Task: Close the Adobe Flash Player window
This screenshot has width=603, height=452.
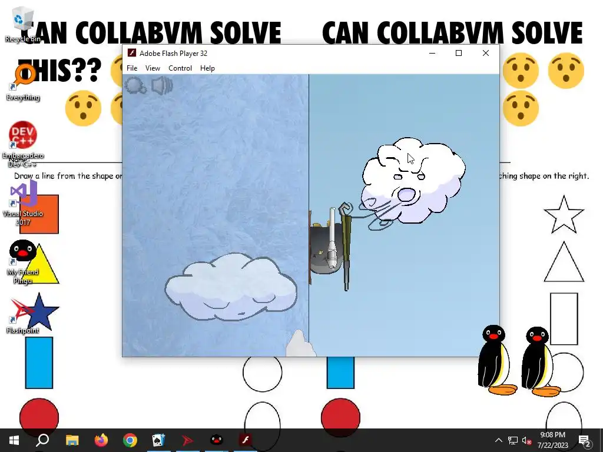Action: [x=486, y=53]
